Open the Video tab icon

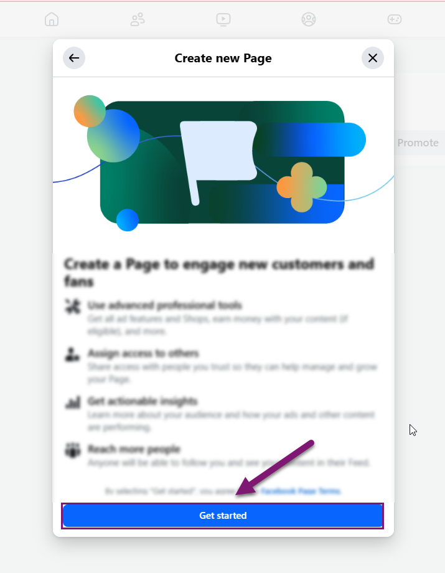point(223,19)
